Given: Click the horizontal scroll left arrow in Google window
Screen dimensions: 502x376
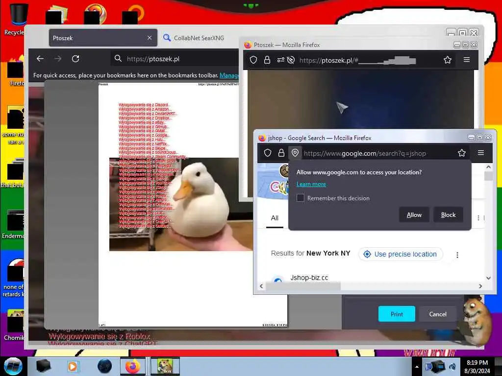Looking at the screenshot, I should [261, 286].
